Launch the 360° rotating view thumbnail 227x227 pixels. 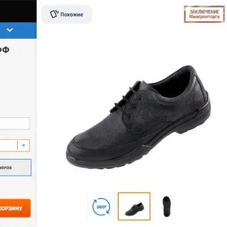click(x=101, y=207)
